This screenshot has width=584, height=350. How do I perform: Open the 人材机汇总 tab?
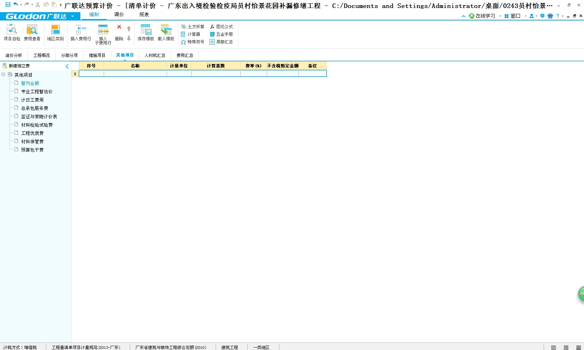(155, 56)
